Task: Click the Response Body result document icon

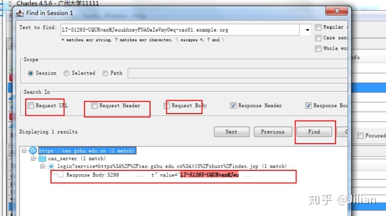Action: click(61, 175)
